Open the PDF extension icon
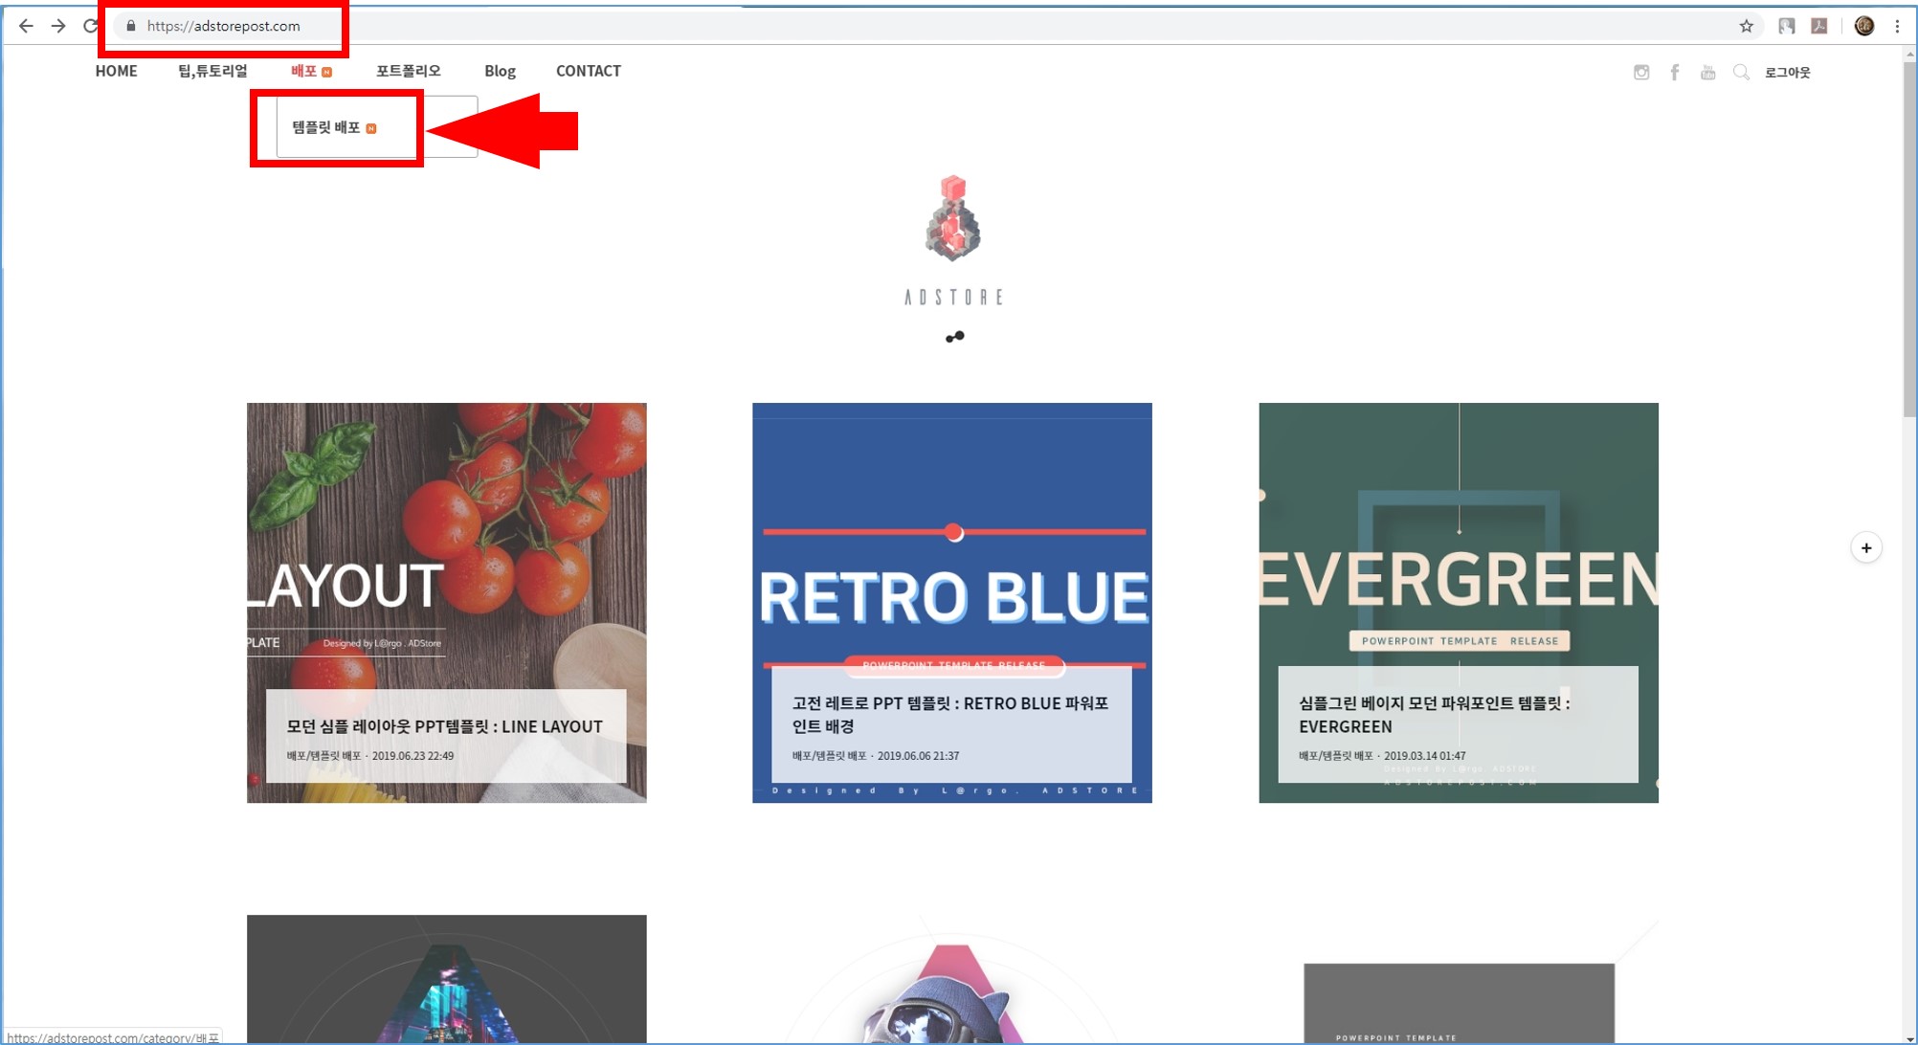The width and height of the screenshot is (1918, 1045). point(1819,26)
